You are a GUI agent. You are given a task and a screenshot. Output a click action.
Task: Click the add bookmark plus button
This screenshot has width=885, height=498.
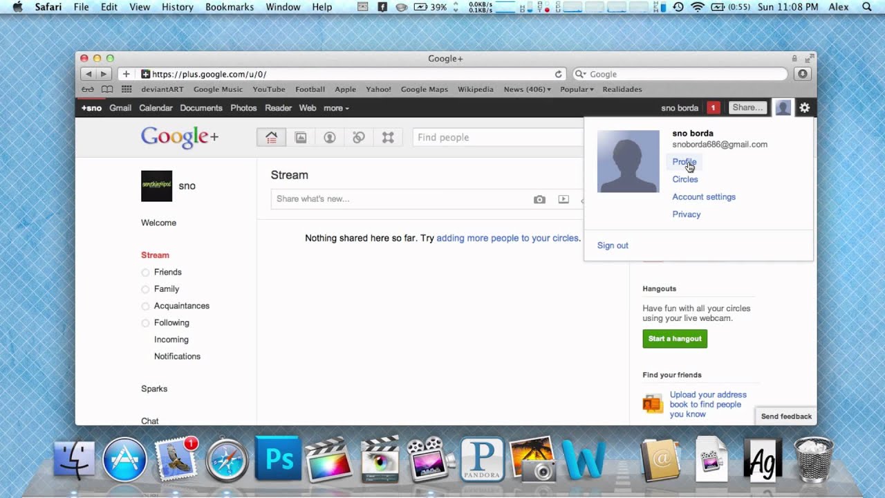click(126, 74)
